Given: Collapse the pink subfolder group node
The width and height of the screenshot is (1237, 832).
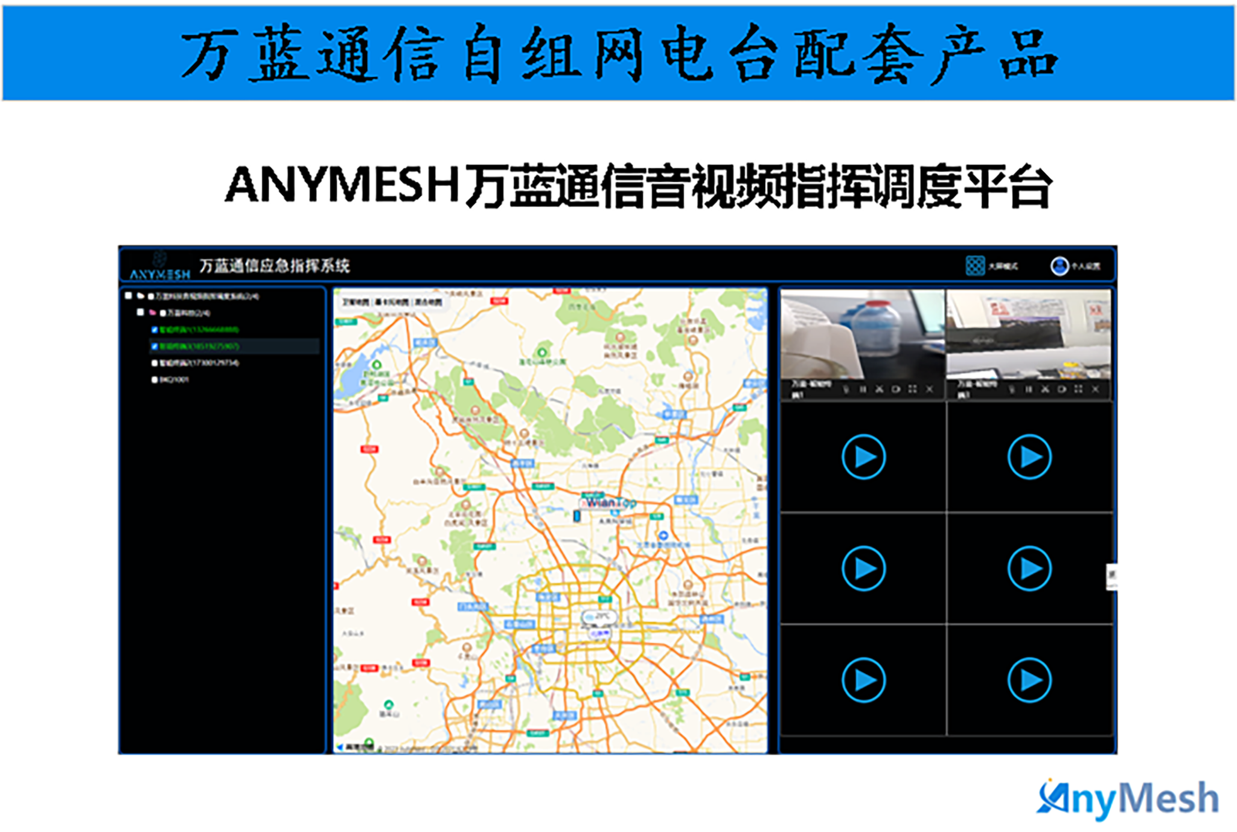Looking at the screenshot, I should tap(153, 313).
